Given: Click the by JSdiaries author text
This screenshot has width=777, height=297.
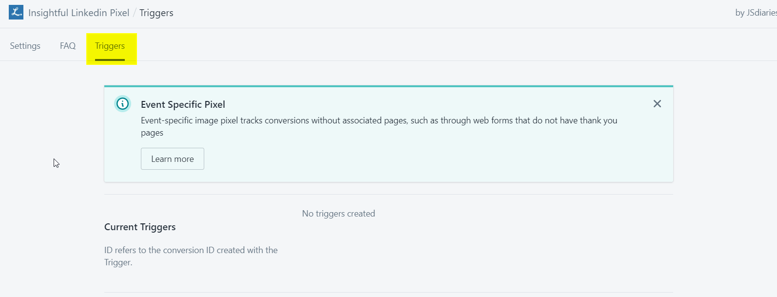Looking at the screenshot, I should click(x=755, y=13).
